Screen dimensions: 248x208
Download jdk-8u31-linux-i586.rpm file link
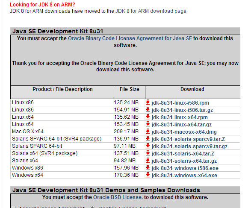(x=180, y=103)
